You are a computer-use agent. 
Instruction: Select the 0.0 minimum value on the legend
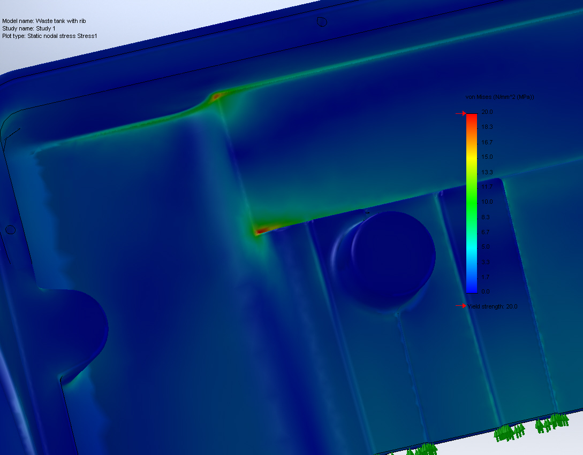coord(484,291)
